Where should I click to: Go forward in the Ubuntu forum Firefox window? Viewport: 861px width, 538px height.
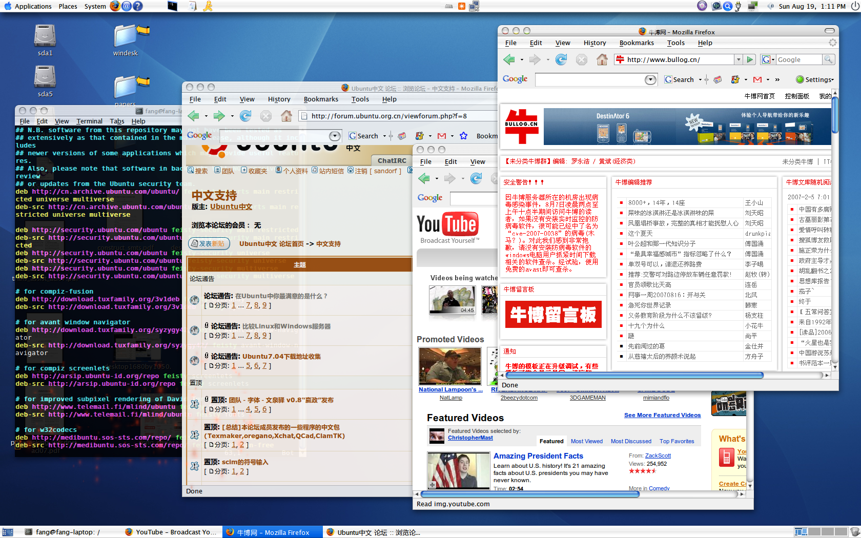(x=219, y=116)
